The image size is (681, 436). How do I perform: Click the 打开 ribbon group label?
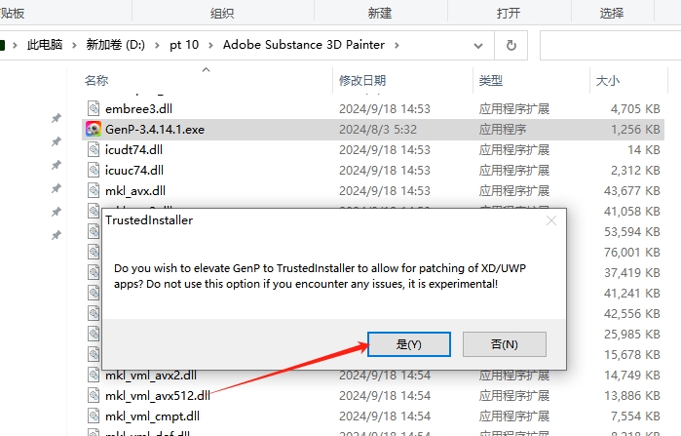point(509,13)
